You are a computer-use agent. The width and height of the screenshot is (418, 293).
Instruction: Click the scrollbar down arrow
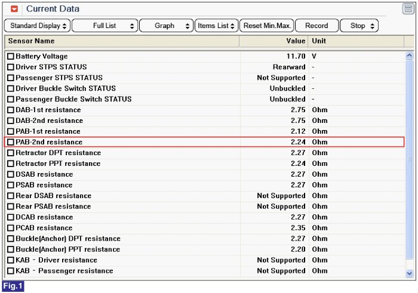coord(409,273)
